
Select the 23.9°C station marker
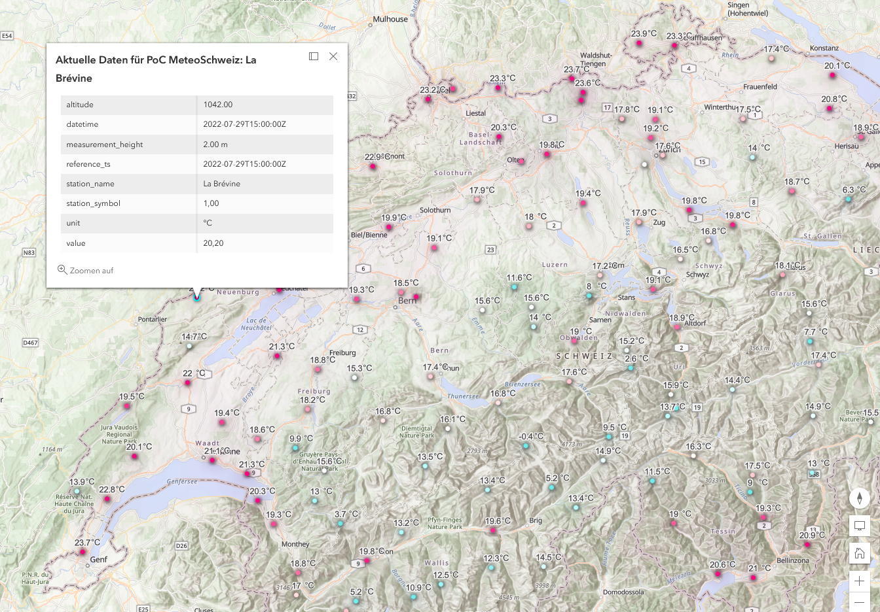click(640, 43)
